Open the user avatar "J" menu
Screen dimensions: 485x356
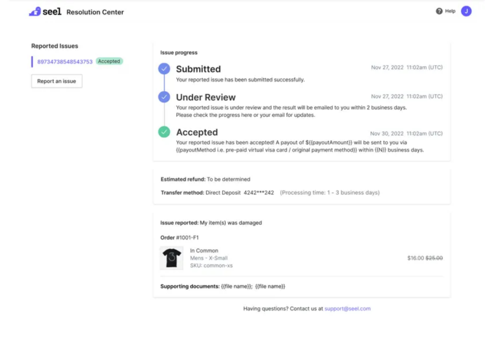[466, 11]
